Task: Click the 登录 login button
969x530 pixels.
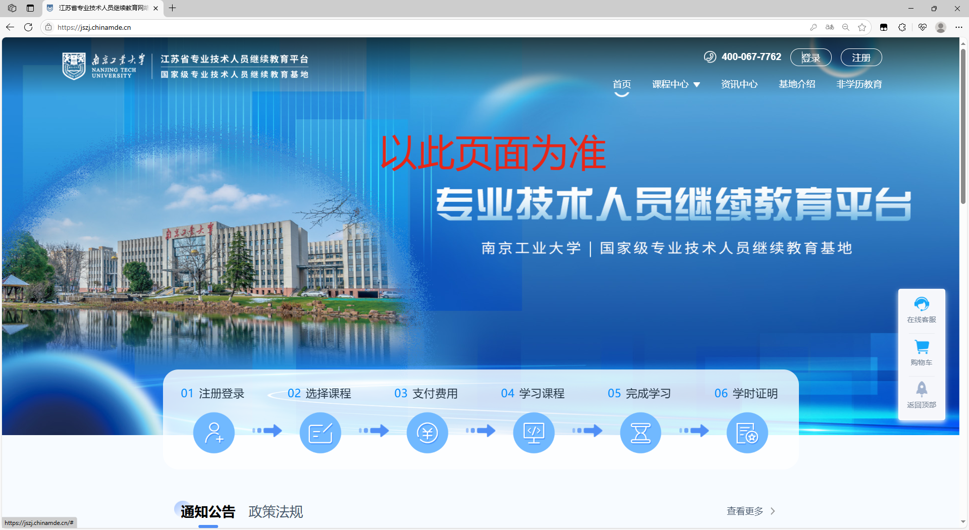Action: (x=811, y=58)
